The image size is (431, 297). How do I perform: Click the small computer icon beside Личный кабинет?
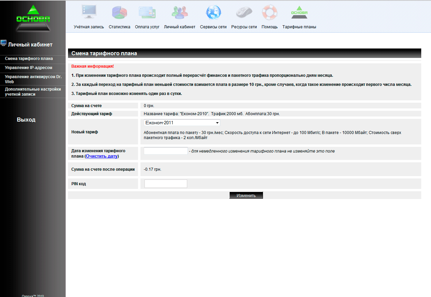(x=3, y=43)
